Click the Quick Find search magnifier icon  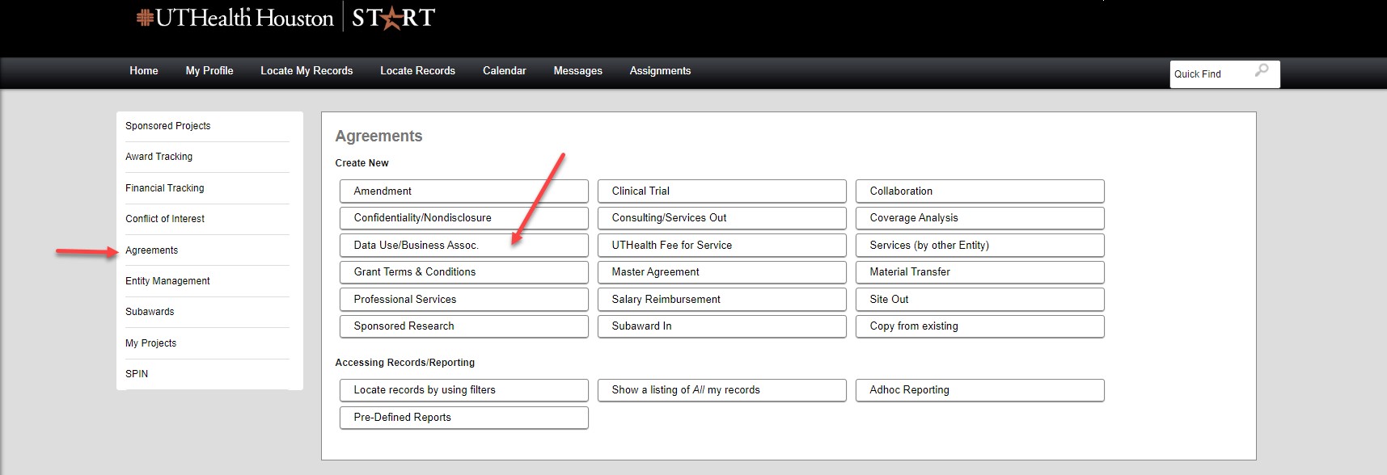[x=1261, y=71]
